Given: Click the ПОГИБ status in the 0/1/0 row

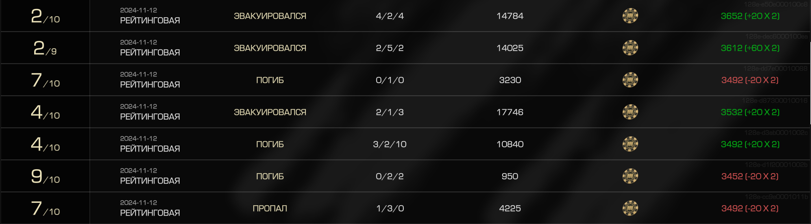Looking at the screenshot, I should pos(270,80).
